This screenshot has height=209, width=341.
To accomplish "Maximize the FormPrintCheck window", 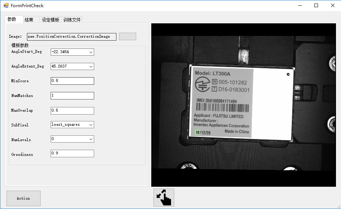I will click(x=316, y=5).
